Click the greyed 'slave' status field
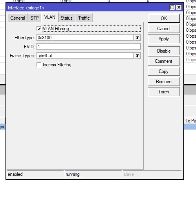This screenshot has height=197, width=196. [x=152, y=174]
